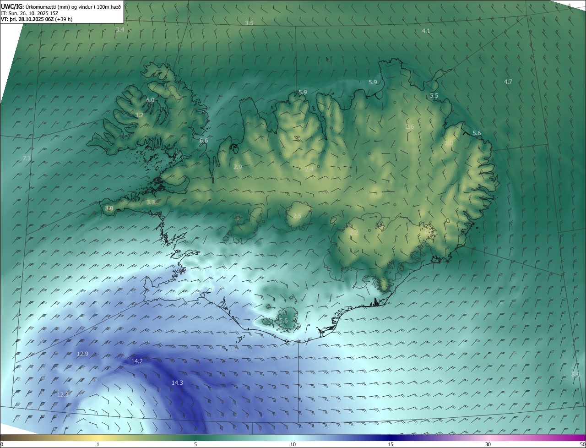Click the 3.5 value at the top
The image size is (586, 448).
[249, 23]
